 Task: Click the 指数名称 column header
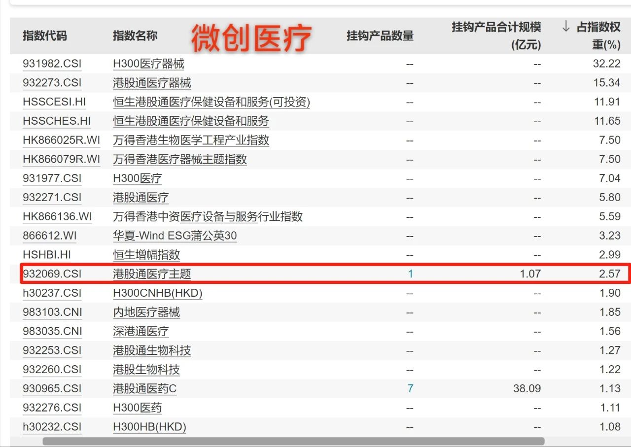pos(135,35)
